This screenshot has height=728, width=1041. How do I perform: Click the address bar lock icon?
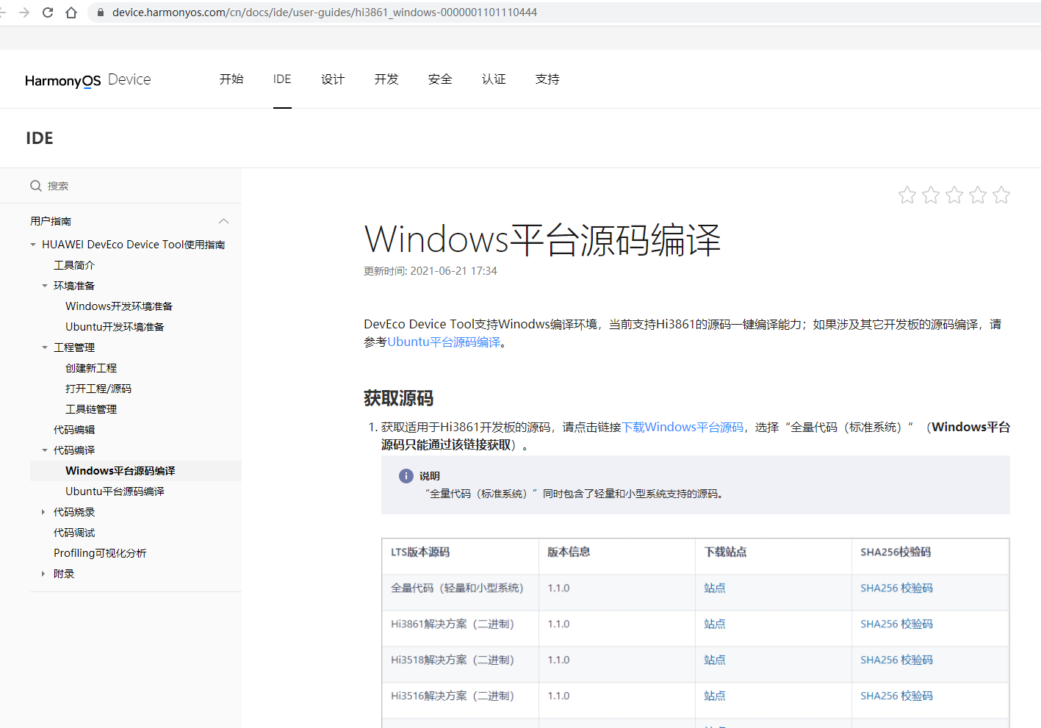pyautogui.click(x=100, y=12)
